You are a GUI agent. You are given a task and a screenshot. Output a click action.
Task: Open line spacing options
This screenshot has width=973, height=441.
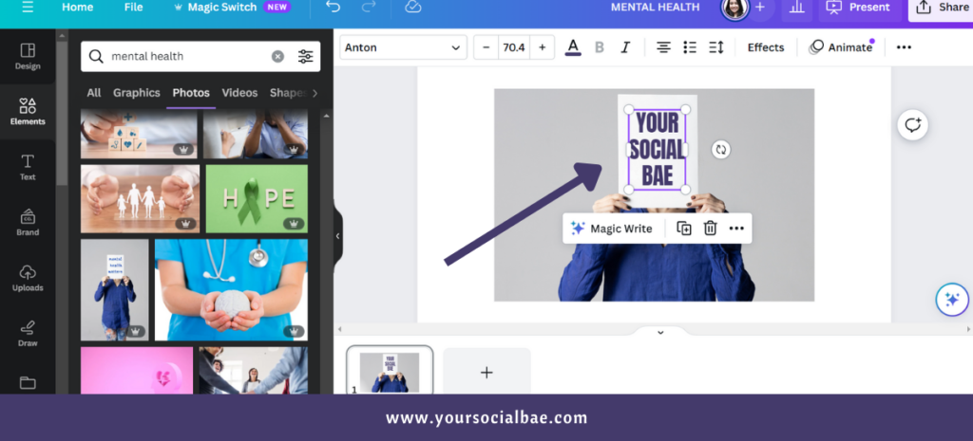tap(716, 47)
